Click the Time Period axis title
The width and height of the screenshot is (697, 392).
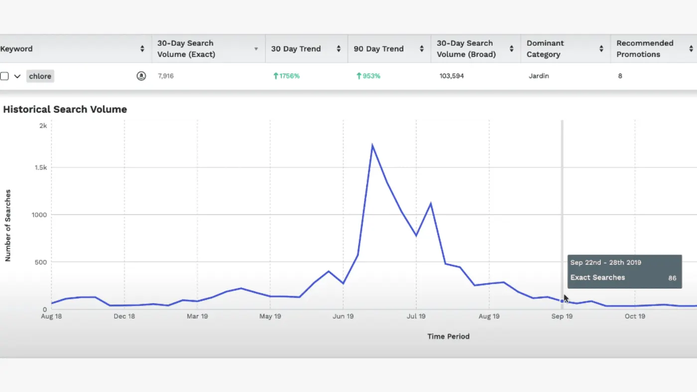449,336
